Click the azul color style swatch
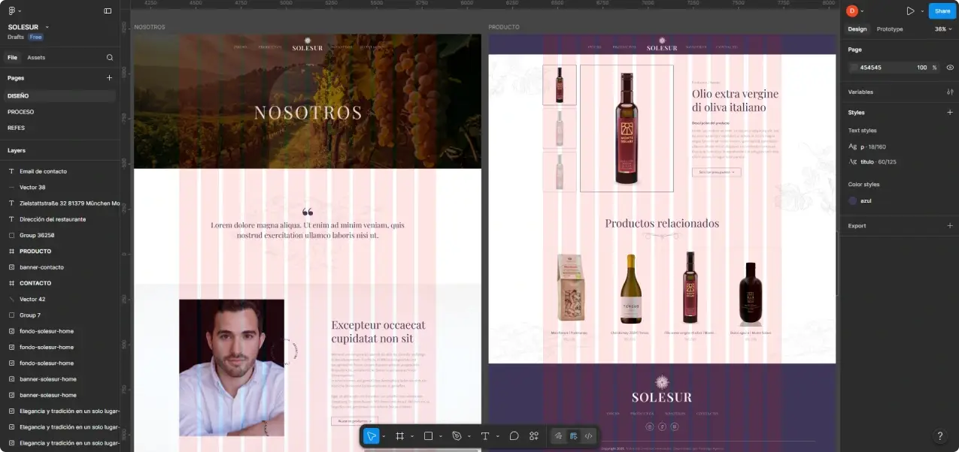 tap(853, 200)
